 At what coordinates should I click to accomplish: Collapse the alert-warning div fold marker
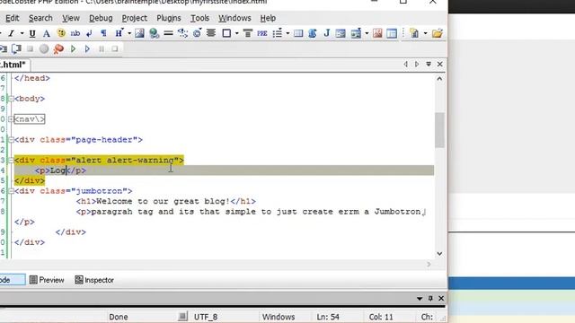pos(11,160)
